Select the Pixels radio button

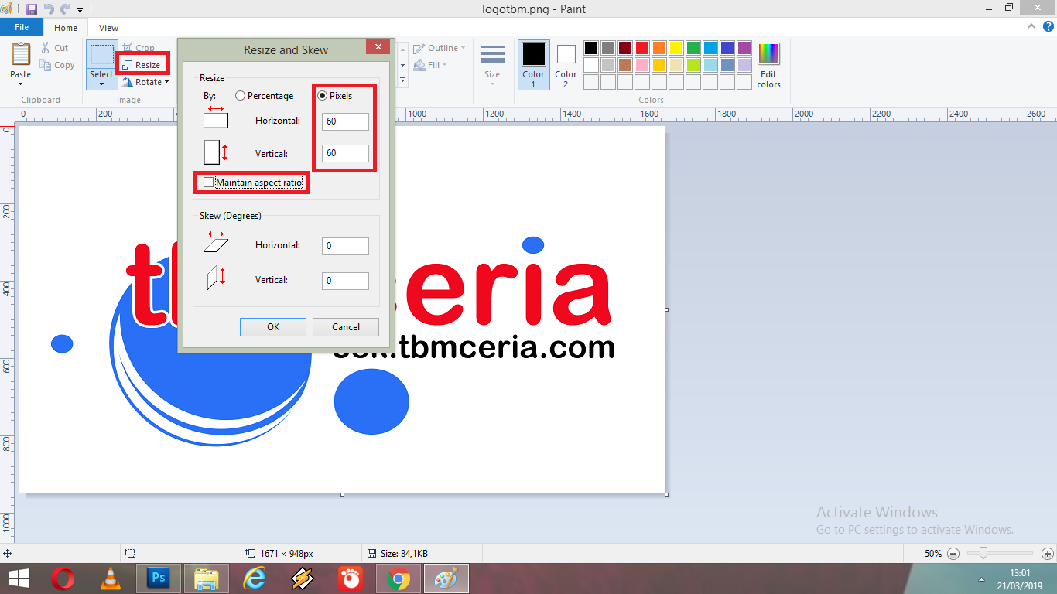(x=323, y=96)
